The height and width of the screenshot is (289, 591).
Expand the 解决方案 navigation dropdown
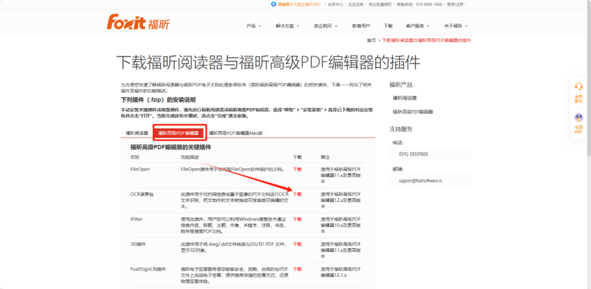pos(288,26)
